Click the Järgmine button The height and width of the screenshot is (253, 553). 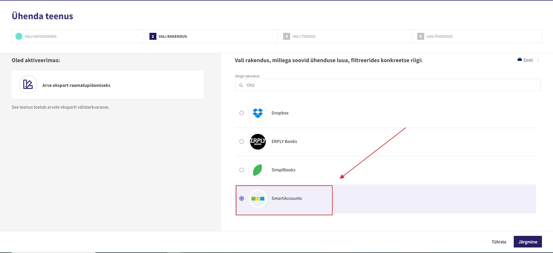528,242
